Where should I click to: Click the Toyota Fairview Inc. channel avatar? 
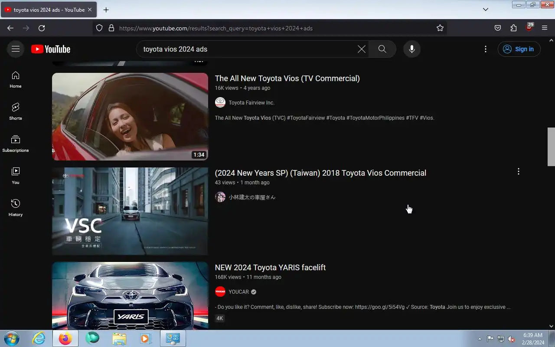point(220,103)
